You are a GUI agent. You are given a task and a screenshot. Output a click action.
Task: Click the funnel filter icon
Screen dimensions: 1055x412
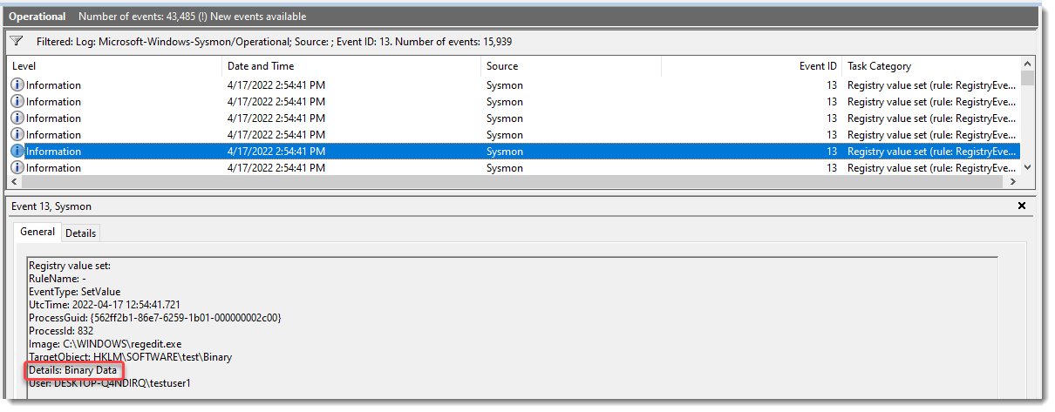[17, 41]
